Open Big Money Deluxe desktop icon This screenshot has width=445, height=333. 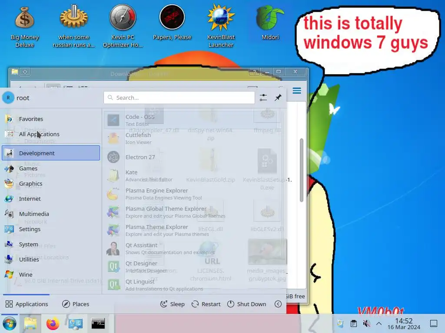(24, 27)
